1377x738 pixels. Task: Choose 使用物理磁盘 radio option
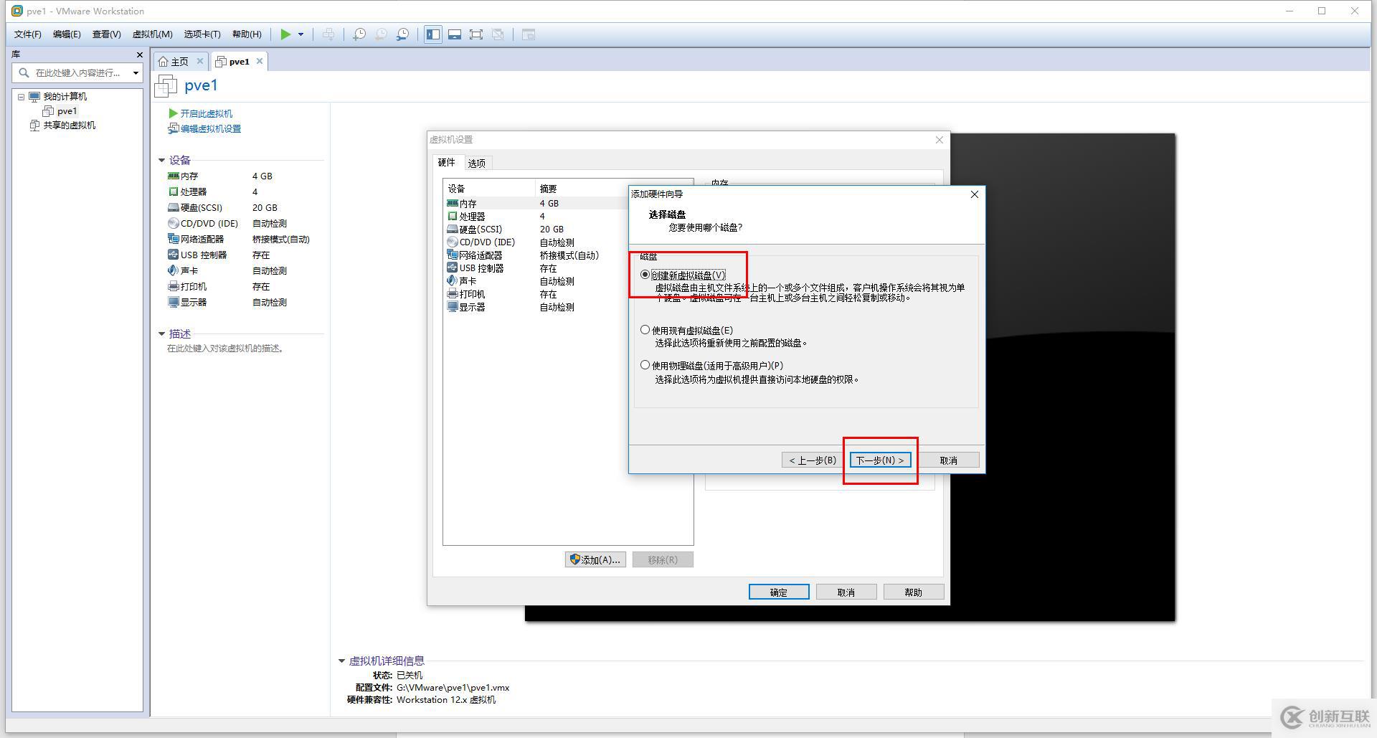[x=645, y=365]
